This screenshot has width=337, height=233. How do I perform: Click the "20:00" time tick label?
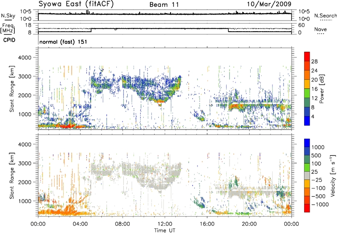(249, 224)
